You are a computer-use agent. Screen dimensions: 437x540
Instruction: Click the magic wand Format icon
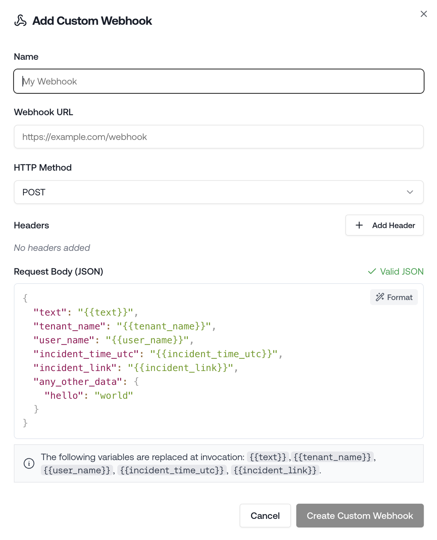coord(380,297)
